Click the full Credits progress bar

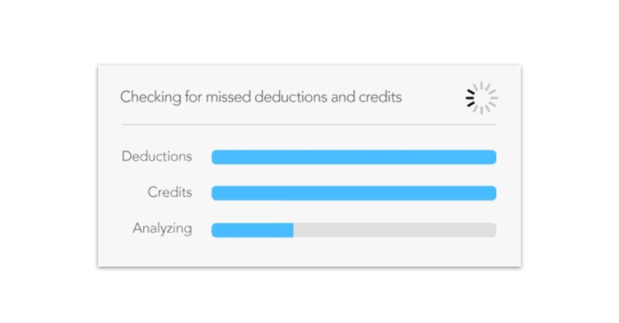point(354,193)
